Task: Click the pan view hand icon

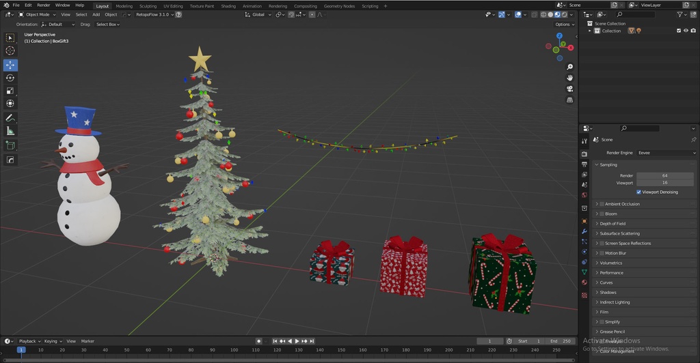Action: click(569, 78)
